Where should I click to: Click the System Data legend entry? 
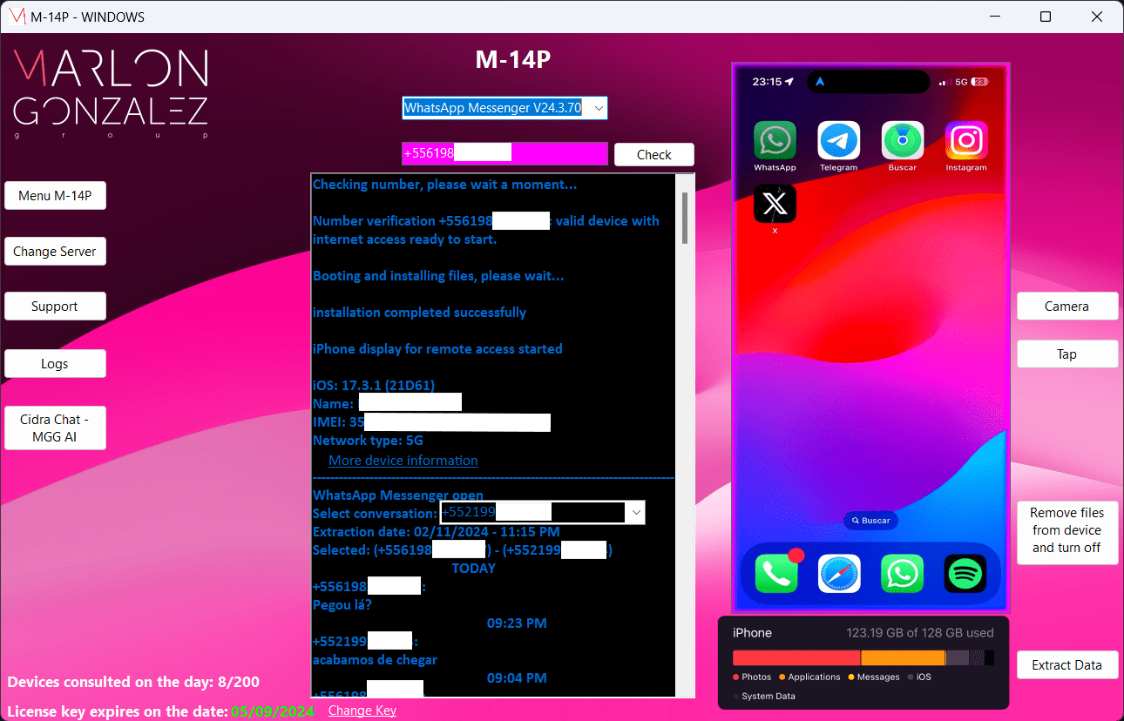pos(763,696)
